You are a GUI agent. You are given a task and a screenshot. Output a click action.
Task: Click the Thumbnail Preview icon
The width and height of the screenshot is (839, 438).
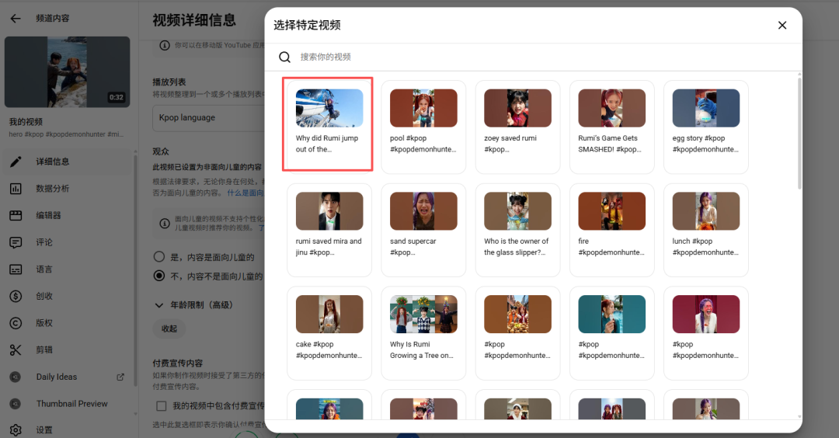[16, 404]
